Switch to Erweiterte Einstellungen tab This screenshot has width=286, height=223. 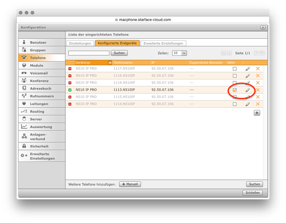(163, 43)
